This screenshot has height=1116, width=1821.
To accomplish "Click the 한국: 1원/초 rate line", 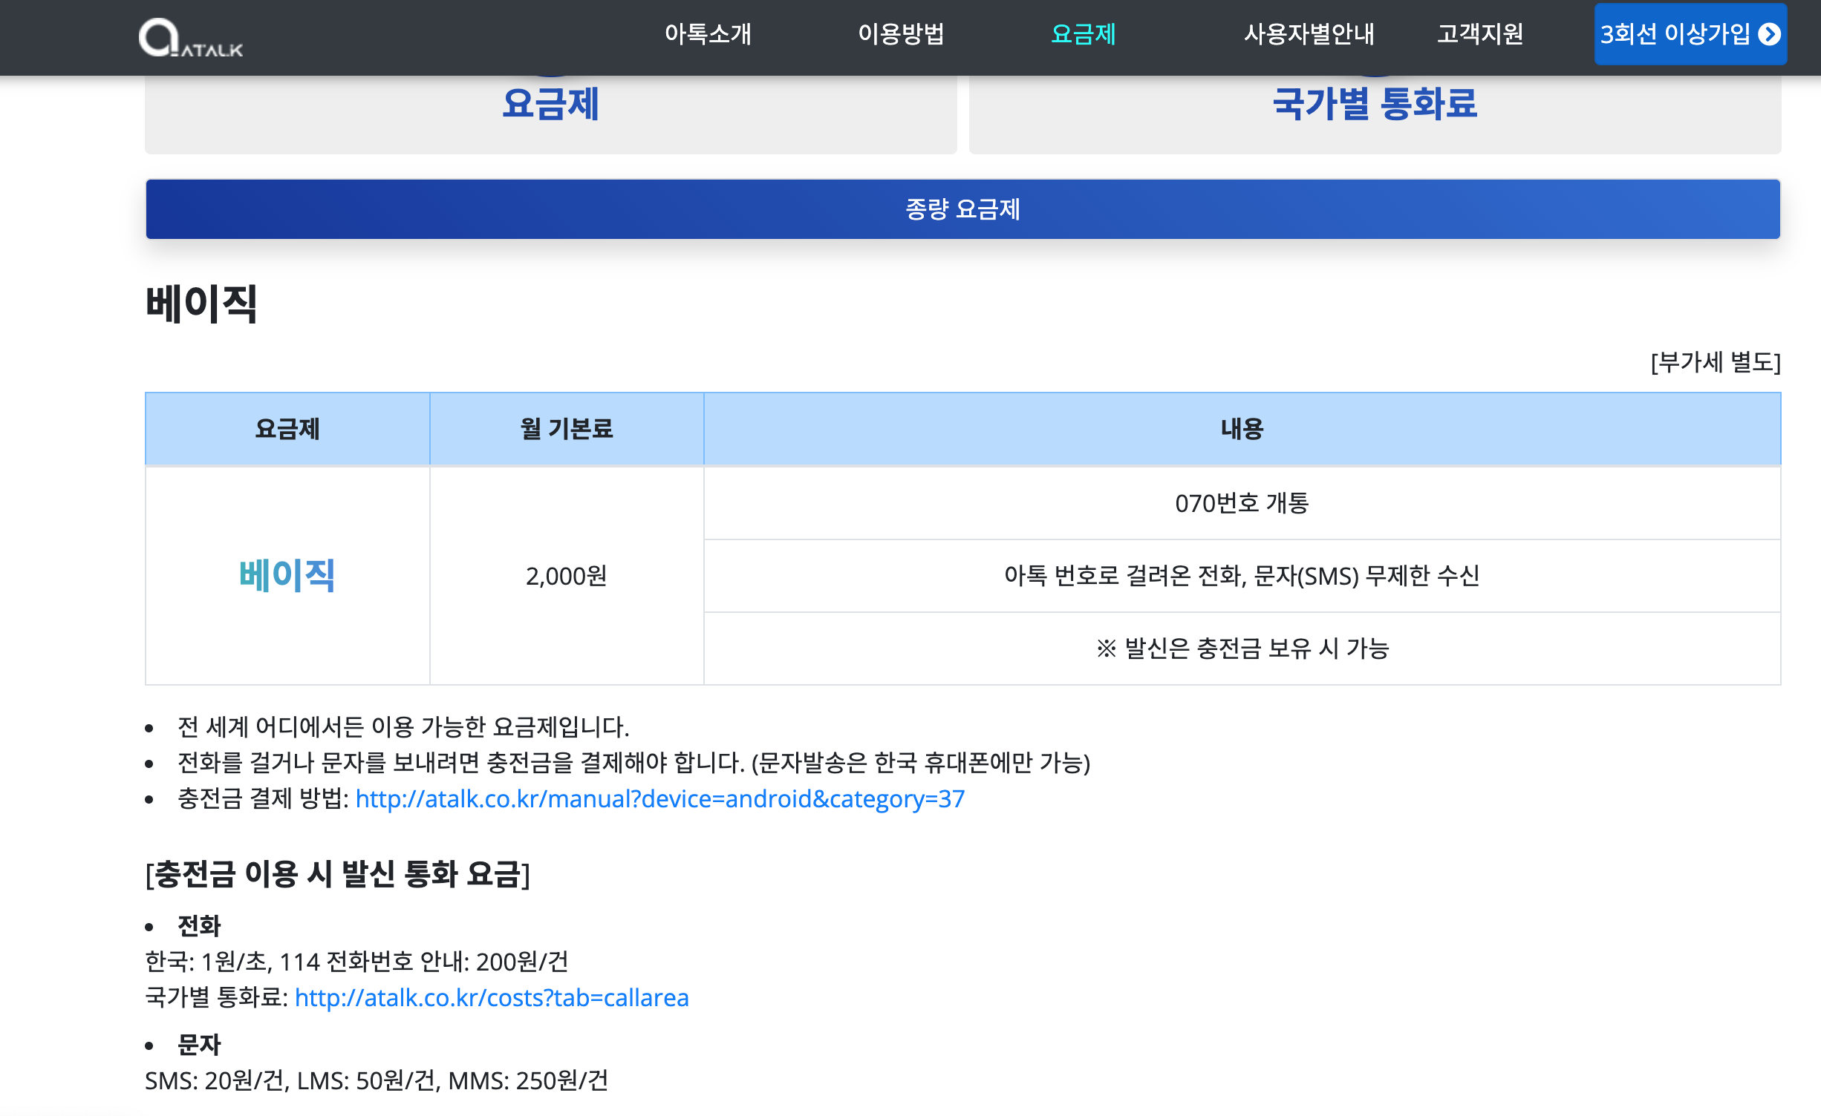I will pyautogui.click(x=356, y=962).
